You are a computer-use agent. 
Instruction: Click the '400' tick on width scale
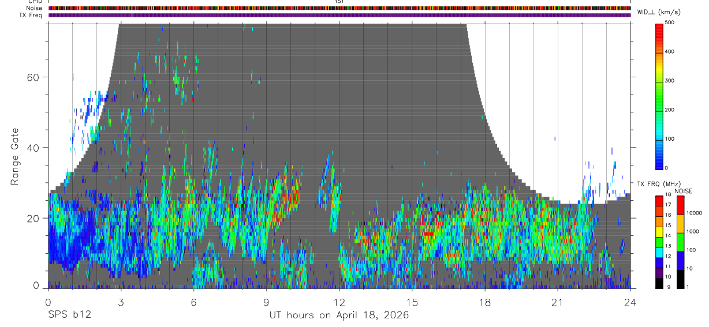pyautogui.click(x=670, y=52)
